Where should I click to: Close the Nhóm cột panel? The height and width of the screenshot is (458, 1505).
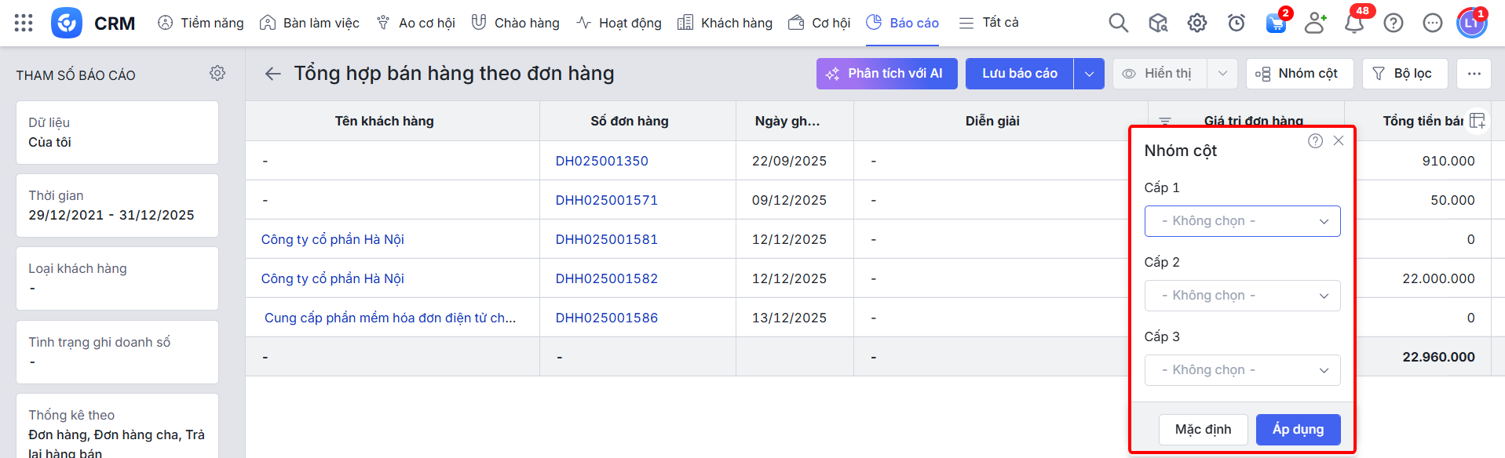1339,140
